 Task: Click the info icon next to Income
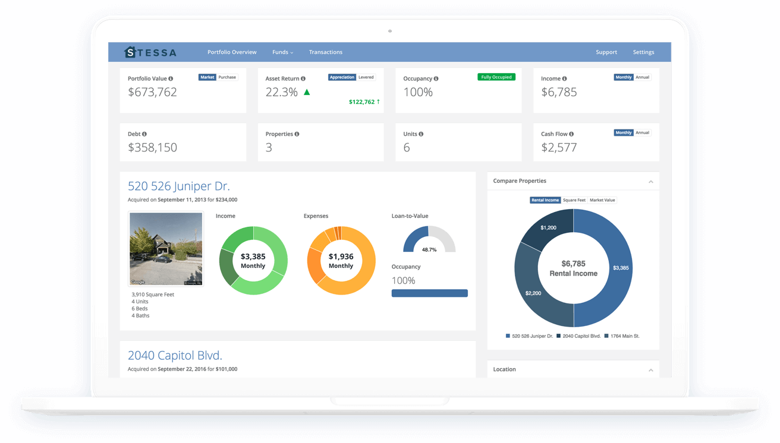tap(564, 78)
